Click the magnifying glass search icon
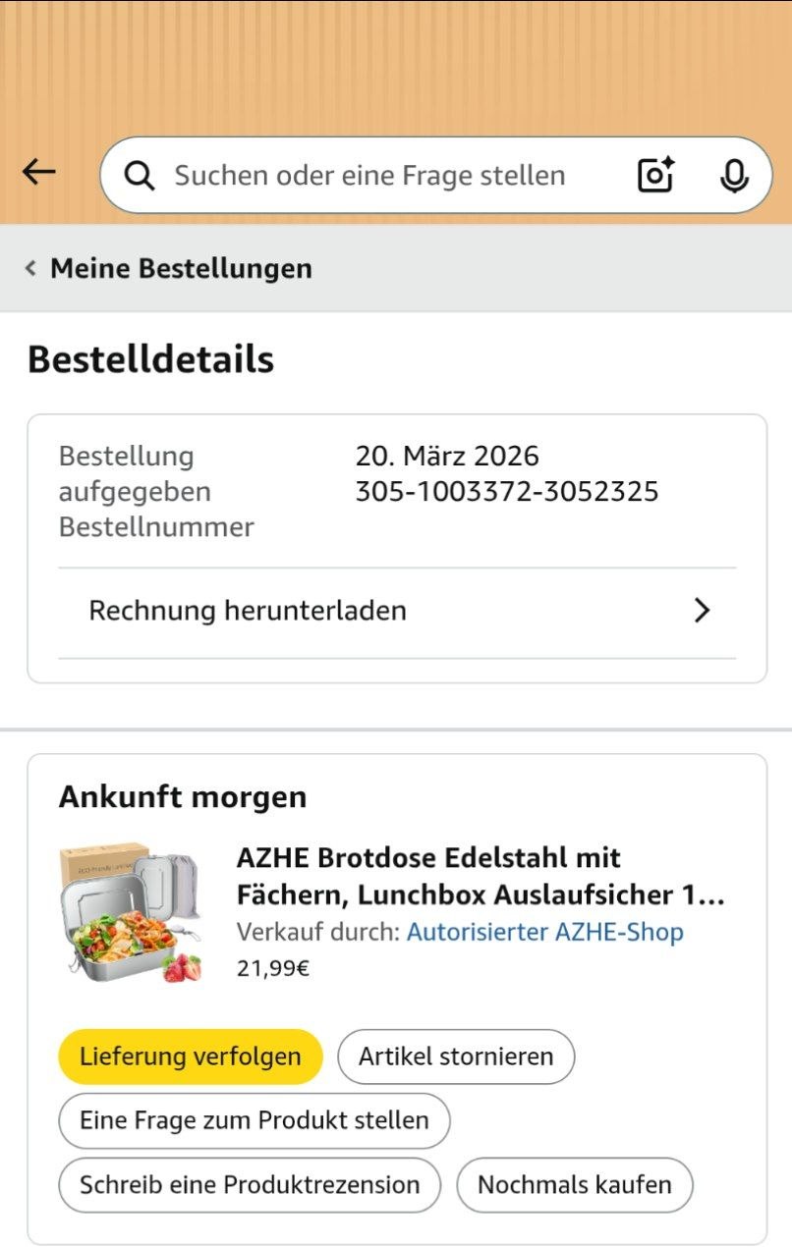This screenshot has height=1247, width=792. click(140, 176)
